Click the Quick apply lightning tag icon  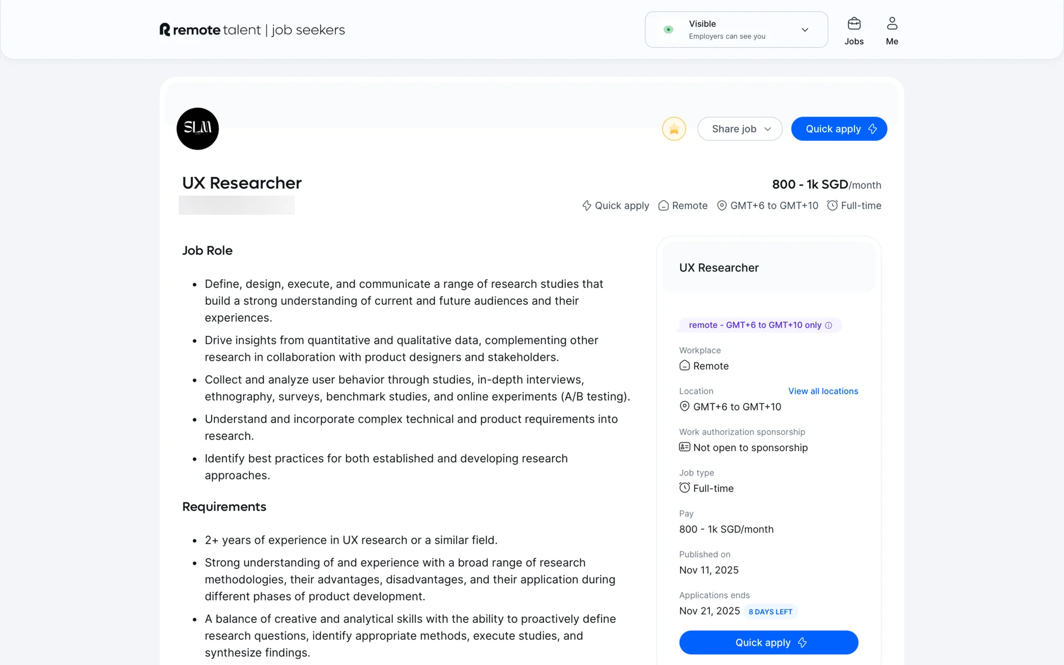point(587,206)
